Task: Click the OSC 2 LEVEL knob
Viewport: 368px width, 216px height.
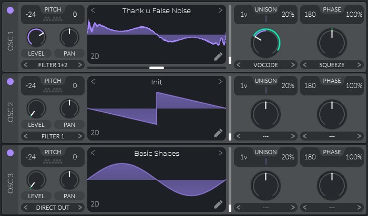Action: click(36, 109)
